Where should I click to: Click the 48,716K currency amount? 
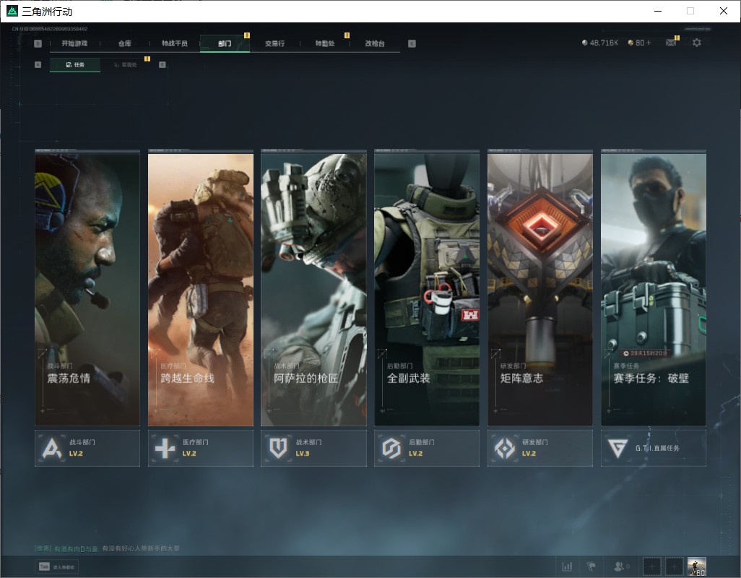(604, 43)
